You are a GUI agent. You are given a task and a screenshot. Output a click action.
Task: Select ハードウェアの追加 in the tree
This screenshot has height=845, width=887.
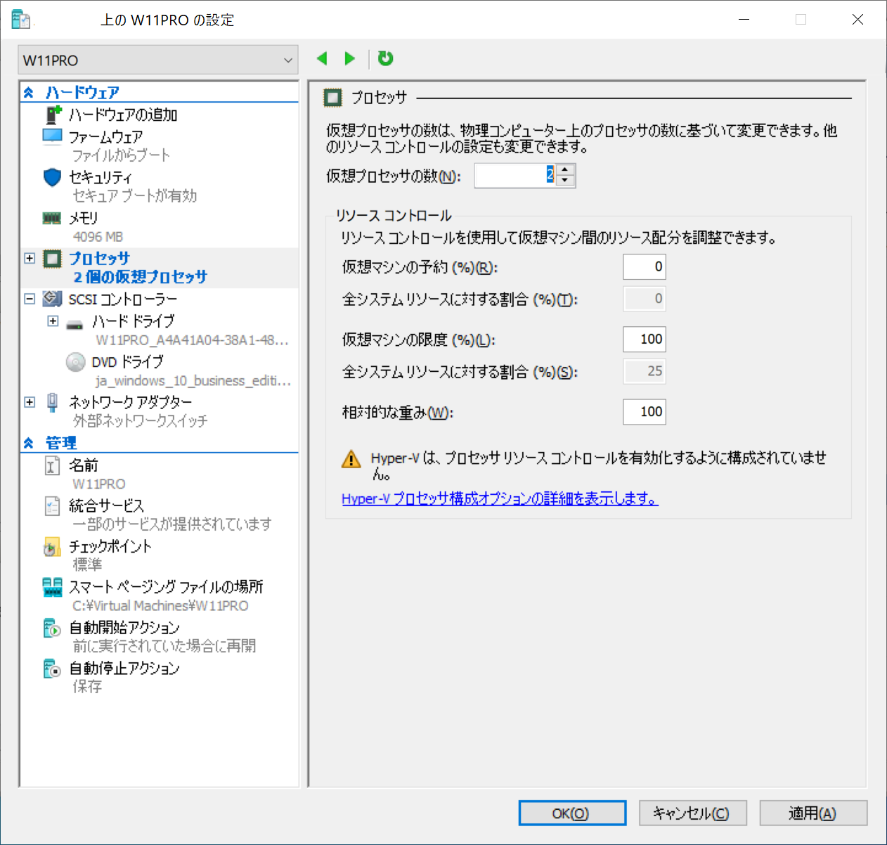[122, 115]
